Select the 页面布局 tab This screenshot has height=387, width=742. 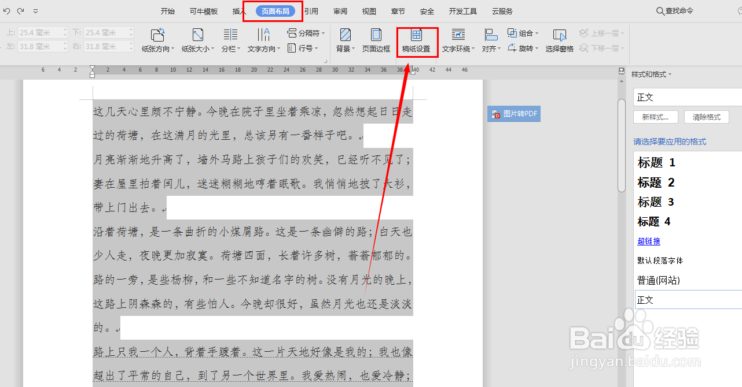click(276, 11)
